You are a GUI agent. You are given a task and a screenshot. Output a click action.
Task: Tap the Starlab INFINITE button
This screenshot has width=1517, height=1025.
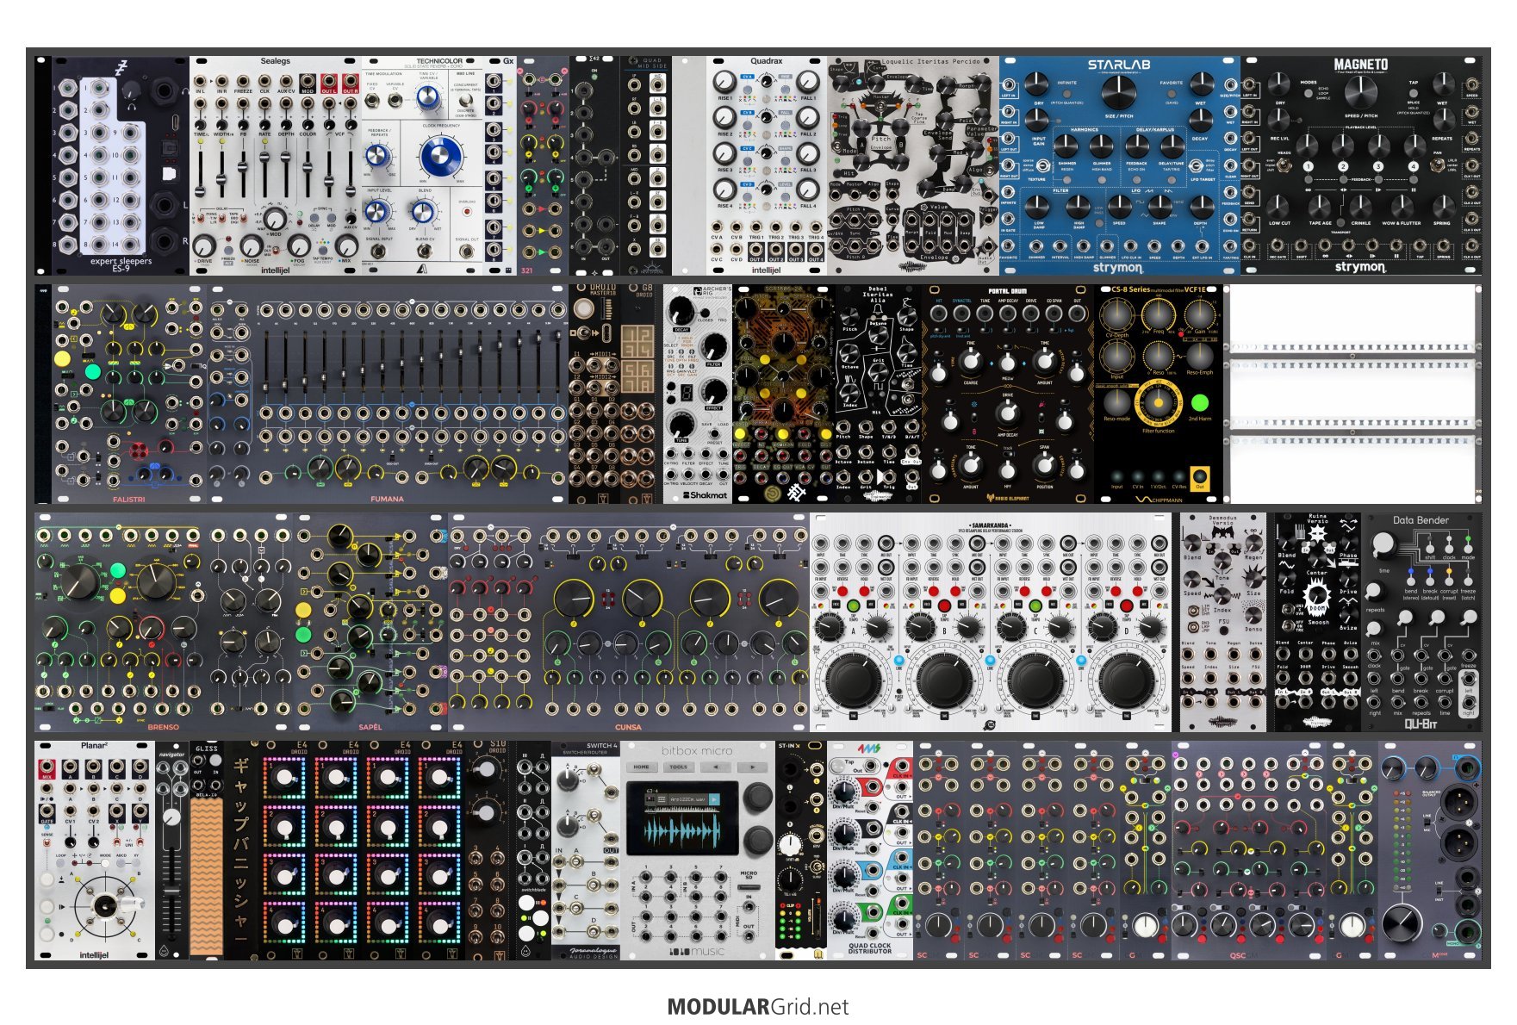coord(1067,94)
